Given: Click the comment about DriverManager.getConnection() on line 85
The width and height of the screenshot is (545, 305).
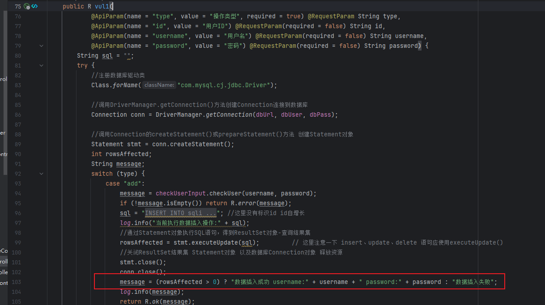Looking at the screenshot, I should click(x=199, y=105).
